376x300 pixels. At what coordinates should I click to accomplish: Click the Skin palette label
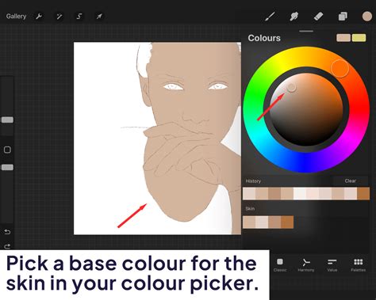[x=250, y=209]
